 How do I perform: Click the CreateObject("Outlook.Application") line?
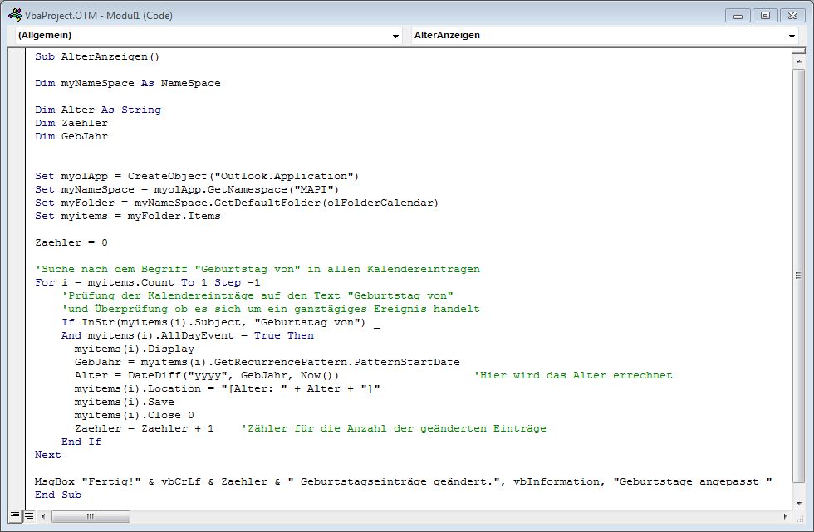point(197,176)
